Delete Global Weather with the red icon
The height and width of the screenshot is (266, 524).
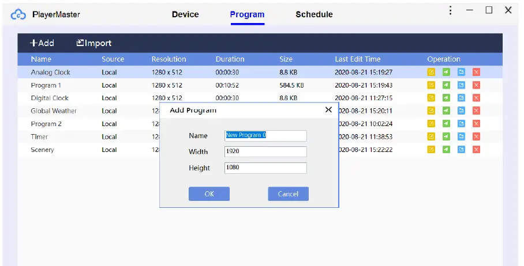click(x=476, y=111)
